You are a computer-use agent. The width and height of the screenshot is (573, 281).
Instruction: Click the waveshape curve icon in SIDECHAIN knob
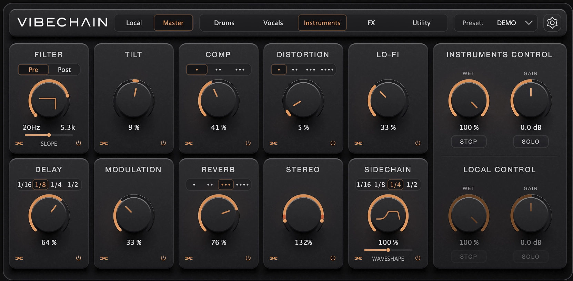pos(388,216)
